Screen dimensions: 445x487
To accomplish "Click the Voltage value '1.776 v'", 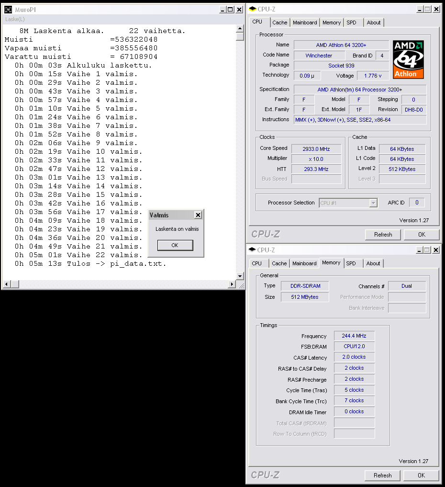I will click(x=373, y=76).
